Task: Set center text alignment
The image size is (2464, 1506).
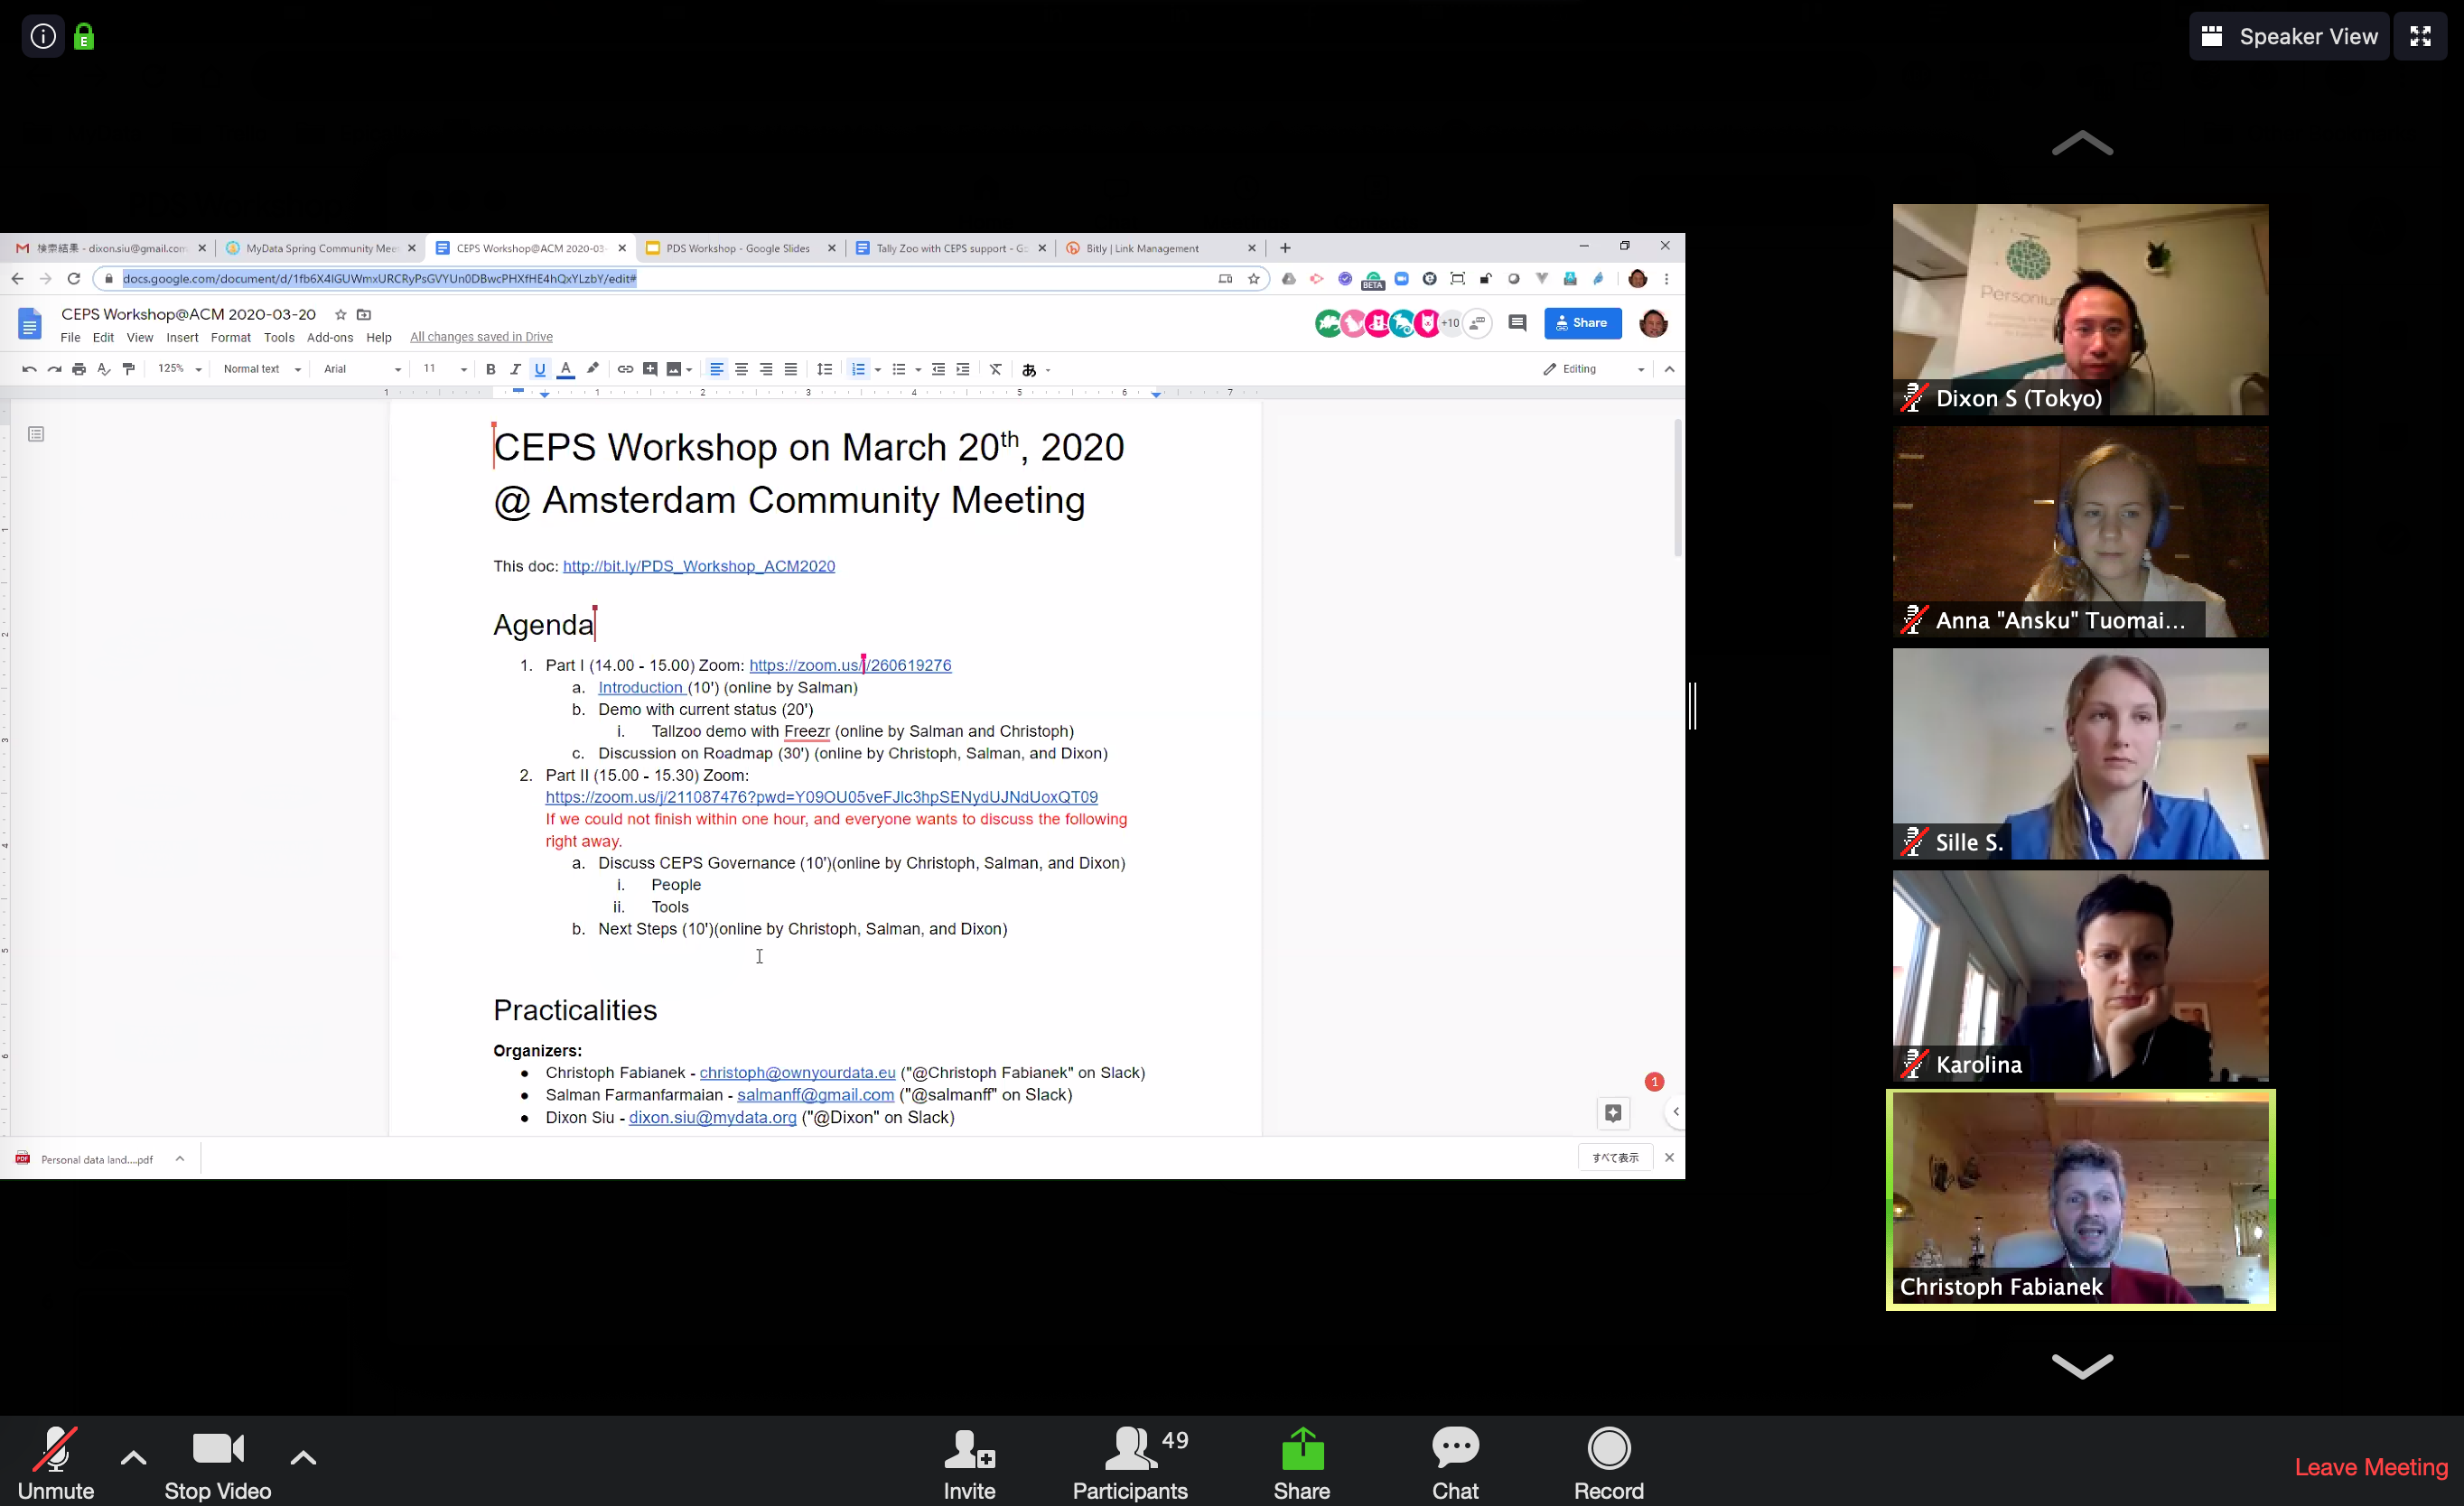Action: coord(742,368)
